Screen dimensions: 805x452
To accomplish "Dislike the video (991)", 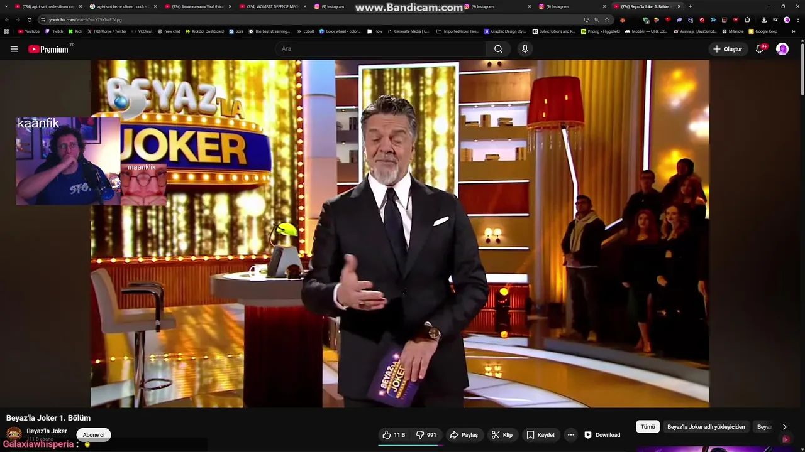I will click(426, 435).
